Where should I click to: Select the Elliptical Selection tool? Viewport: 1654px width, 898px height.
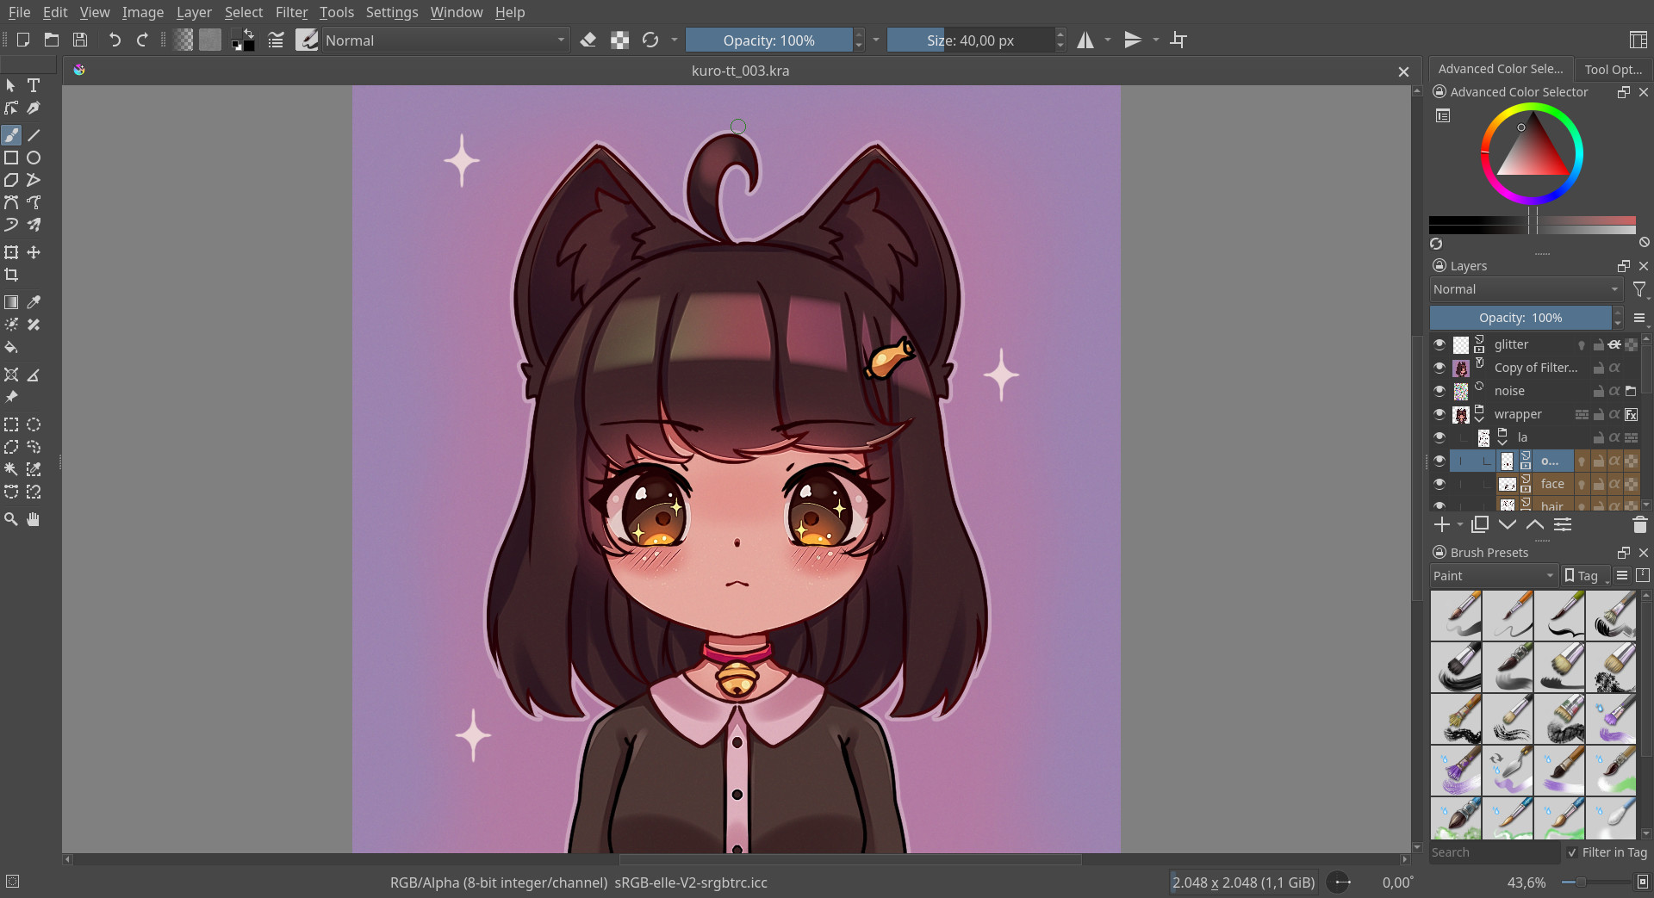(x=34, y=424)
